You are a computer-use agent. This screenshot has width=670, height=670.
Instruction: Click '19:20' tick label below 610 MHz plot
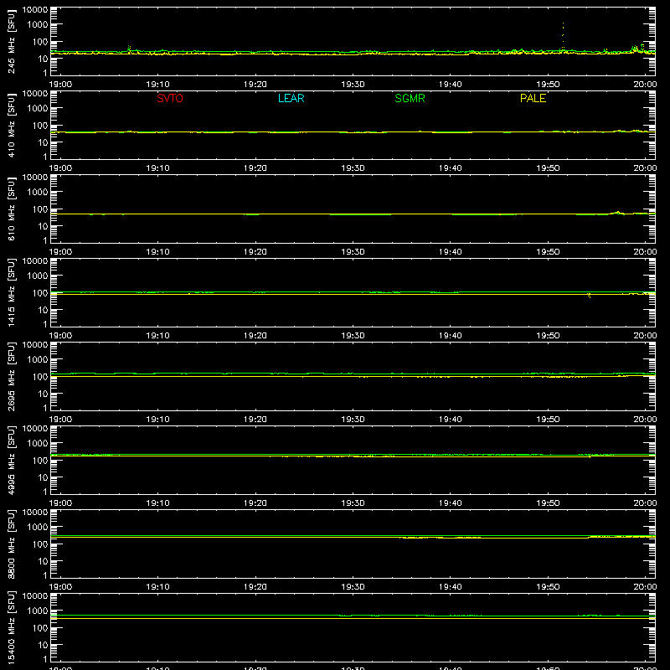(x=255, y=252)
